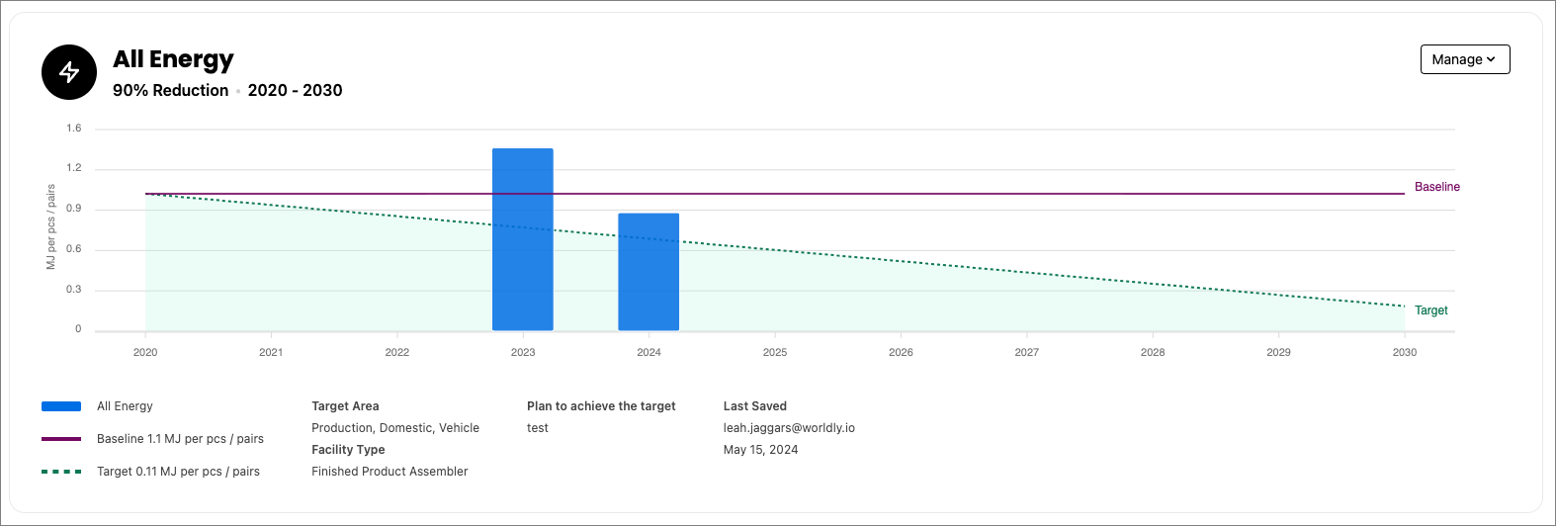Image resolution: width=1556 pixels, height=526 pixels.
Task: Select the 2023 All Energy bar
Action: (523, 239)
